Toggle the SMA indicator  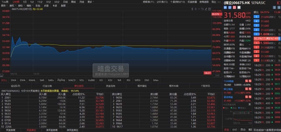(14, 80)
